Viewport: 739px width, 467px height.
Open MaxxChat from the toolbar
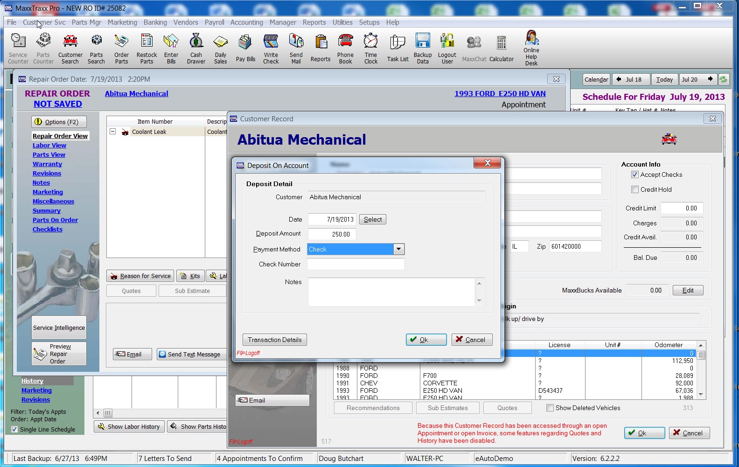474,49
